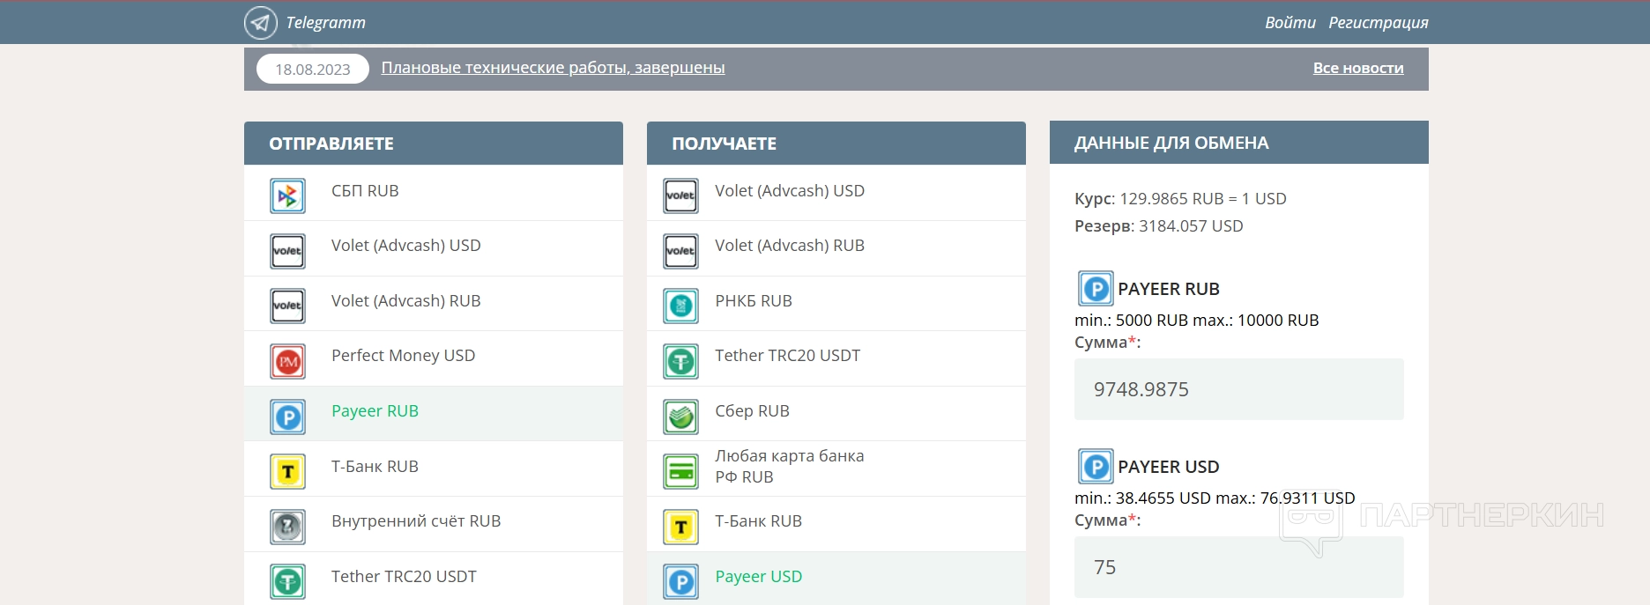Open the Войти login link
1650x605 pixels.
pyautogui.click(x=1290, y=23)
